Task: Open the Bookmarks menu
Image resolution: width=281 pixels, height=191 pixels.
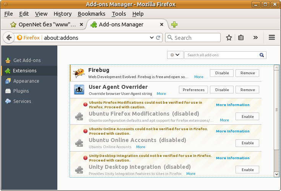Action: click(91, 14)
